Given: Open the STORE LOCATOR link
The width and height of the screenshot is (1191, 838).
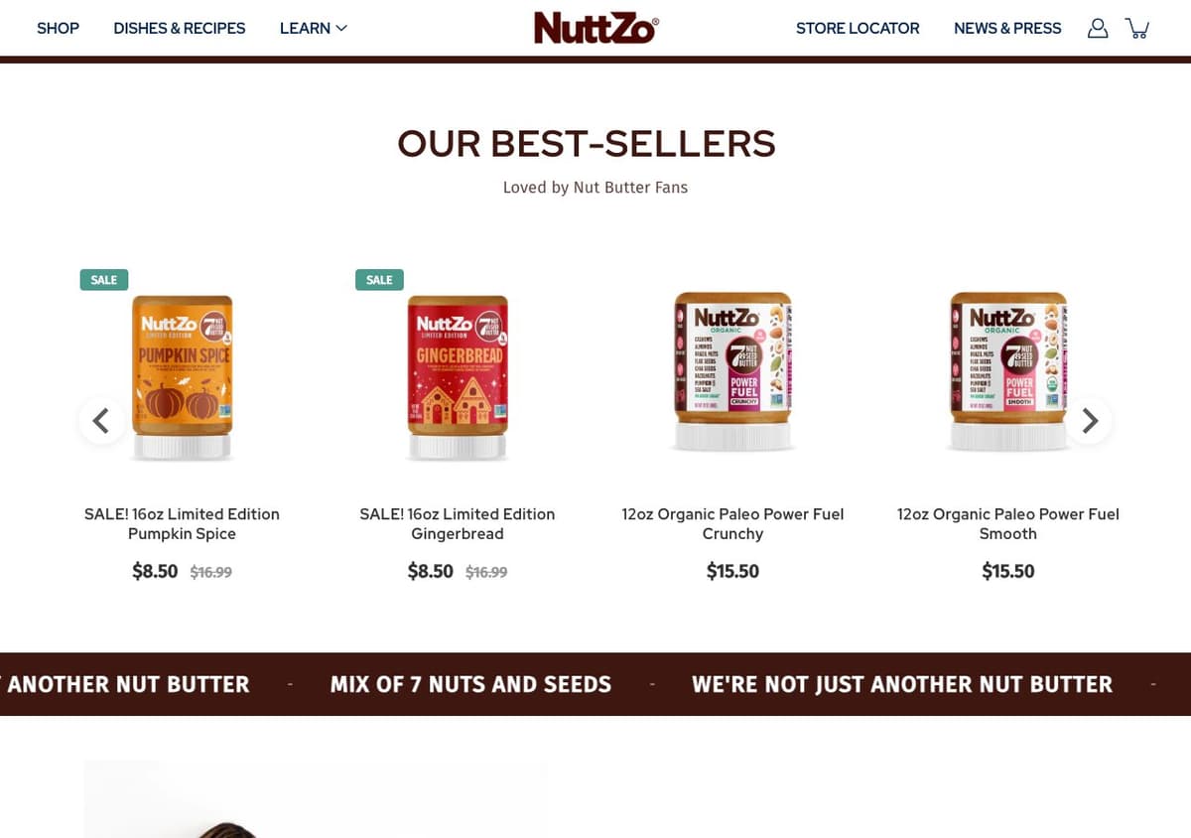Looking at the screenshot, I should click(858, 28).
